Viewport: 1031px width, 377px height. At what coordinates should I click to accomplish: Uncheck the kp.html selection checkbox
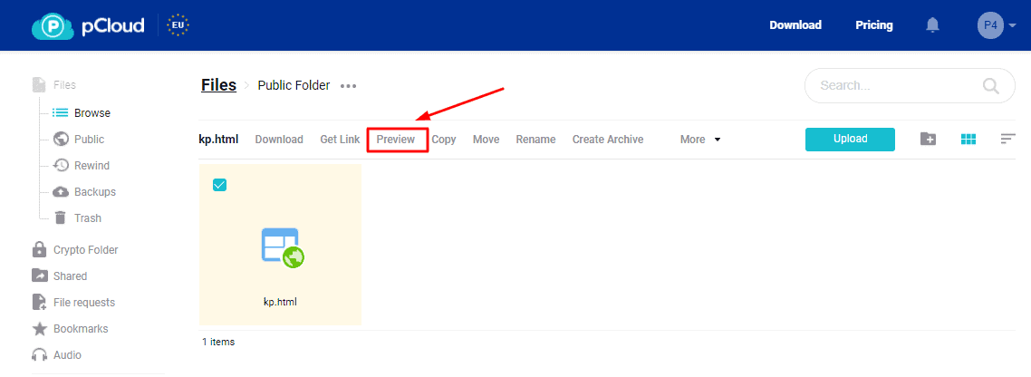click(x=219, y=185)
